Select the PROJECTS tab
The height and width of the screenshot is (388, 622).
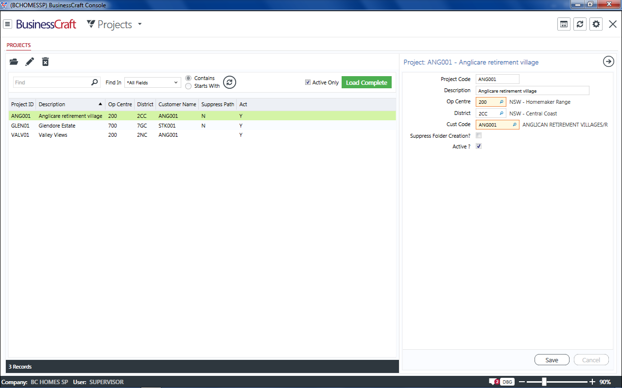18,45
